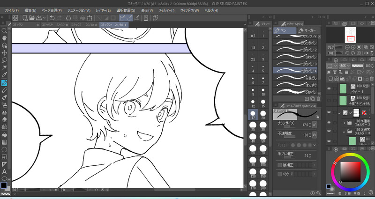This screenshot has width=375, height=199.
Task: Toggle visibility of 今度こそ text layer
Action: point(329,101)
